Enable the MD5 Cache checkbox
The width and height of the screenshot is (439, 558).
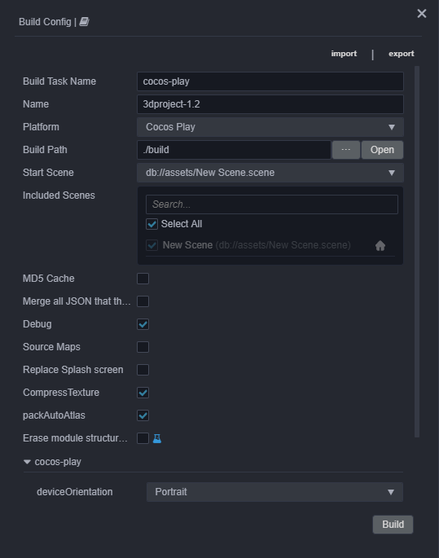(143, 279)
